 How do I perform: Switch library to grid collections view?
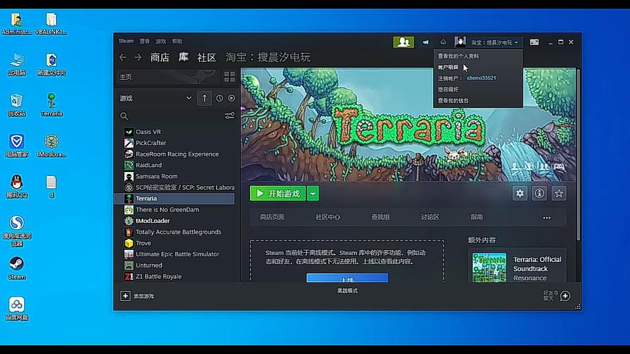click(230, 76)
